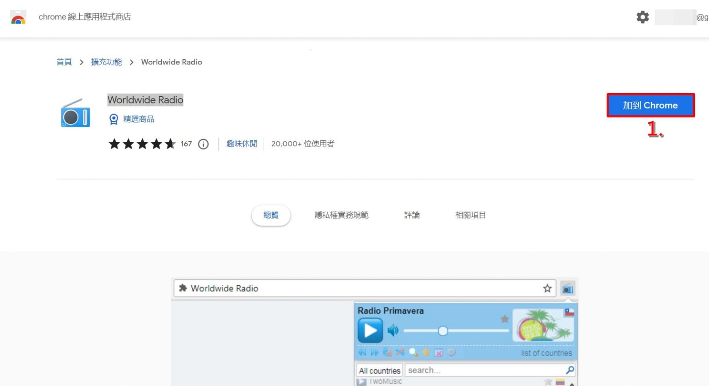Click the pink square icon in player toolbar
709x386 pixels.
coord(439,353)
